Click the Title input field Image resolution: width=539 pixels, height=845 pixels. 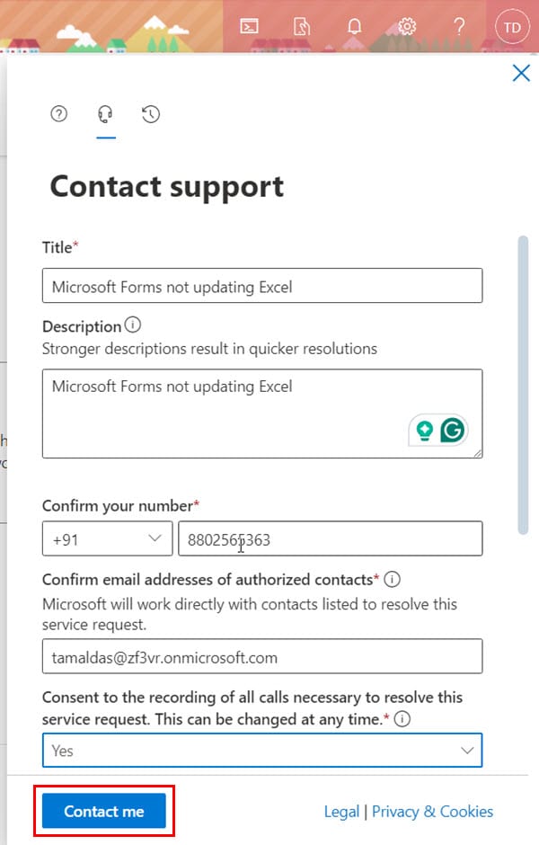262,286
